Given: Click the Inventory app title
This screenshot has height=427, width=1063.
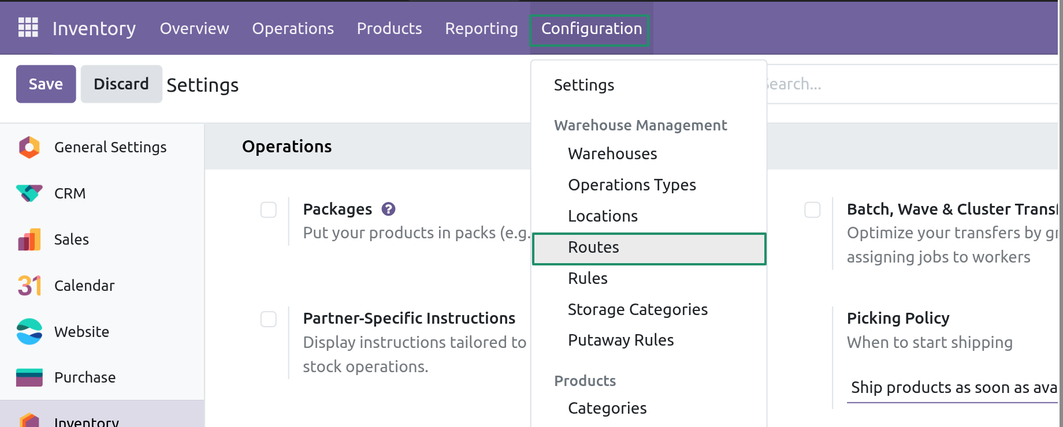Looking at the screenshot, I should point(94,28).
